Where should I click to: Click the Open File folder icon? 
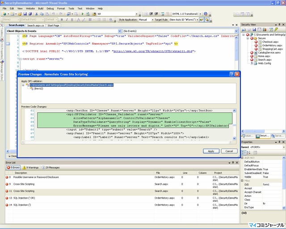pos(20,14)
